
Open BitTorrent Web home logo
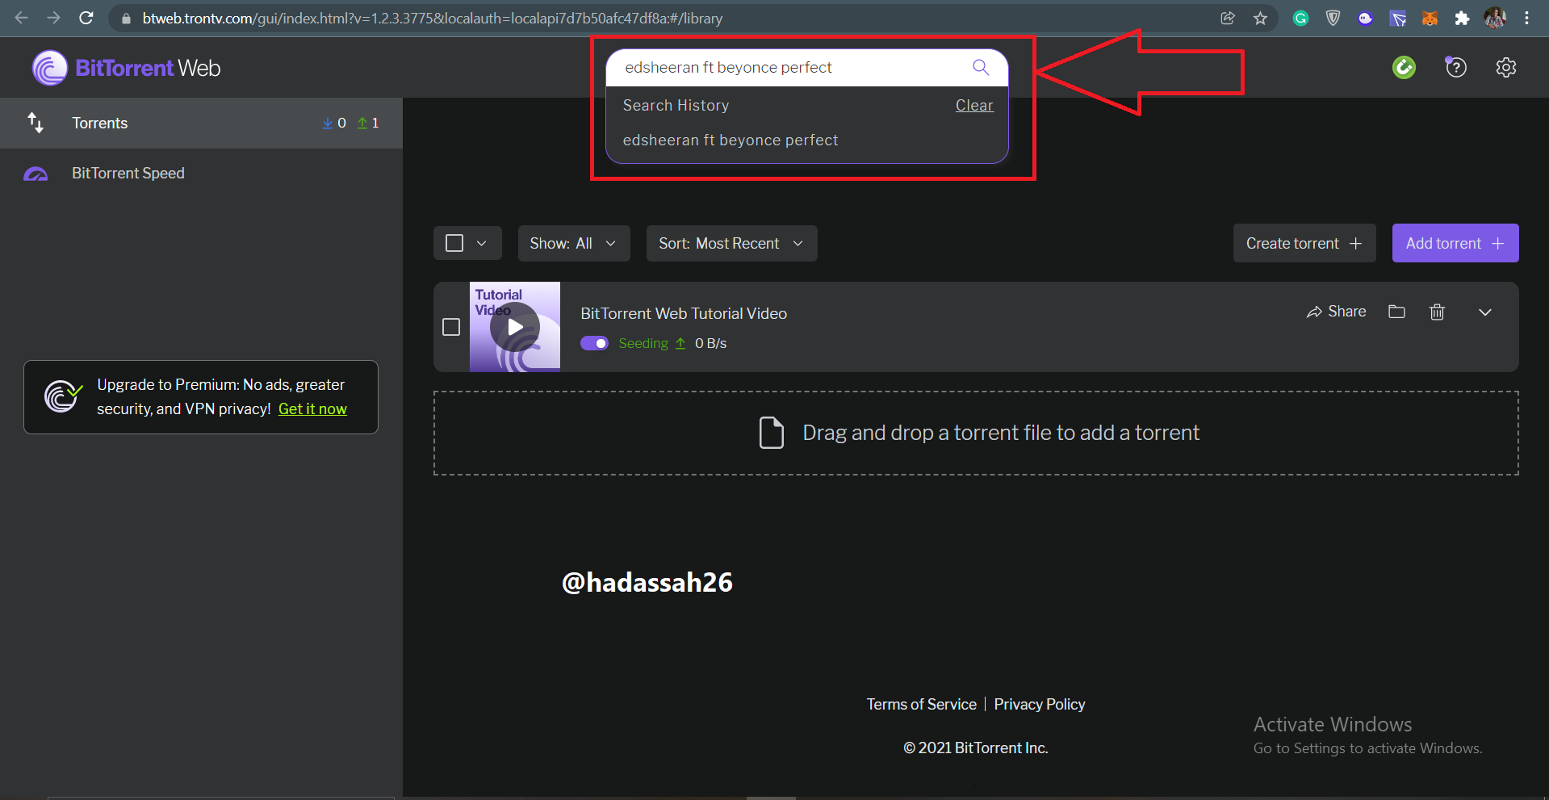(127, 68)
